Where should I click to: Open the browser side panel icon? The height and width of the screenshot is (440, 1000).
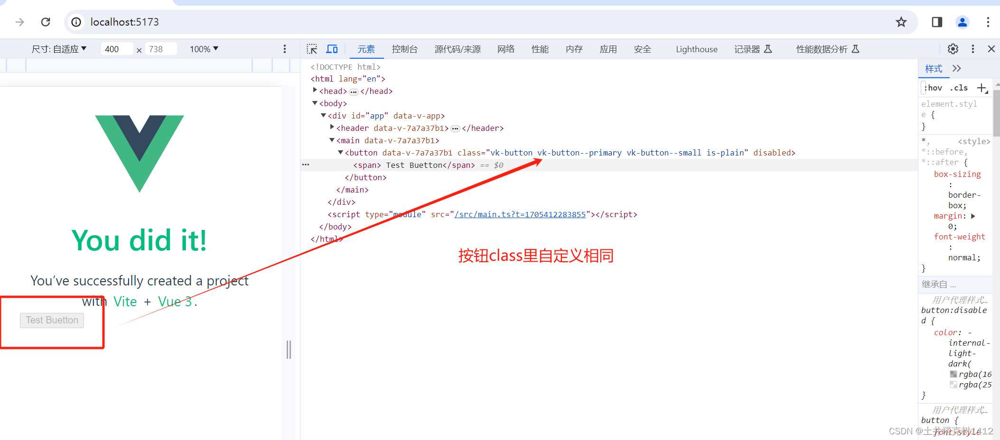click(937, 22)
